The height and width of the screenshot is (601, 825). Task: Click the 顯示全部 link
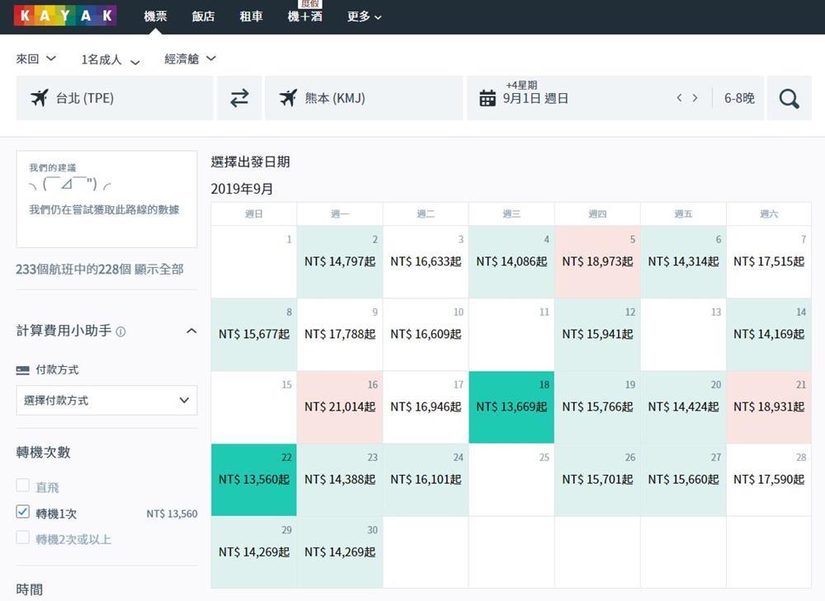(x=159, y=270)
